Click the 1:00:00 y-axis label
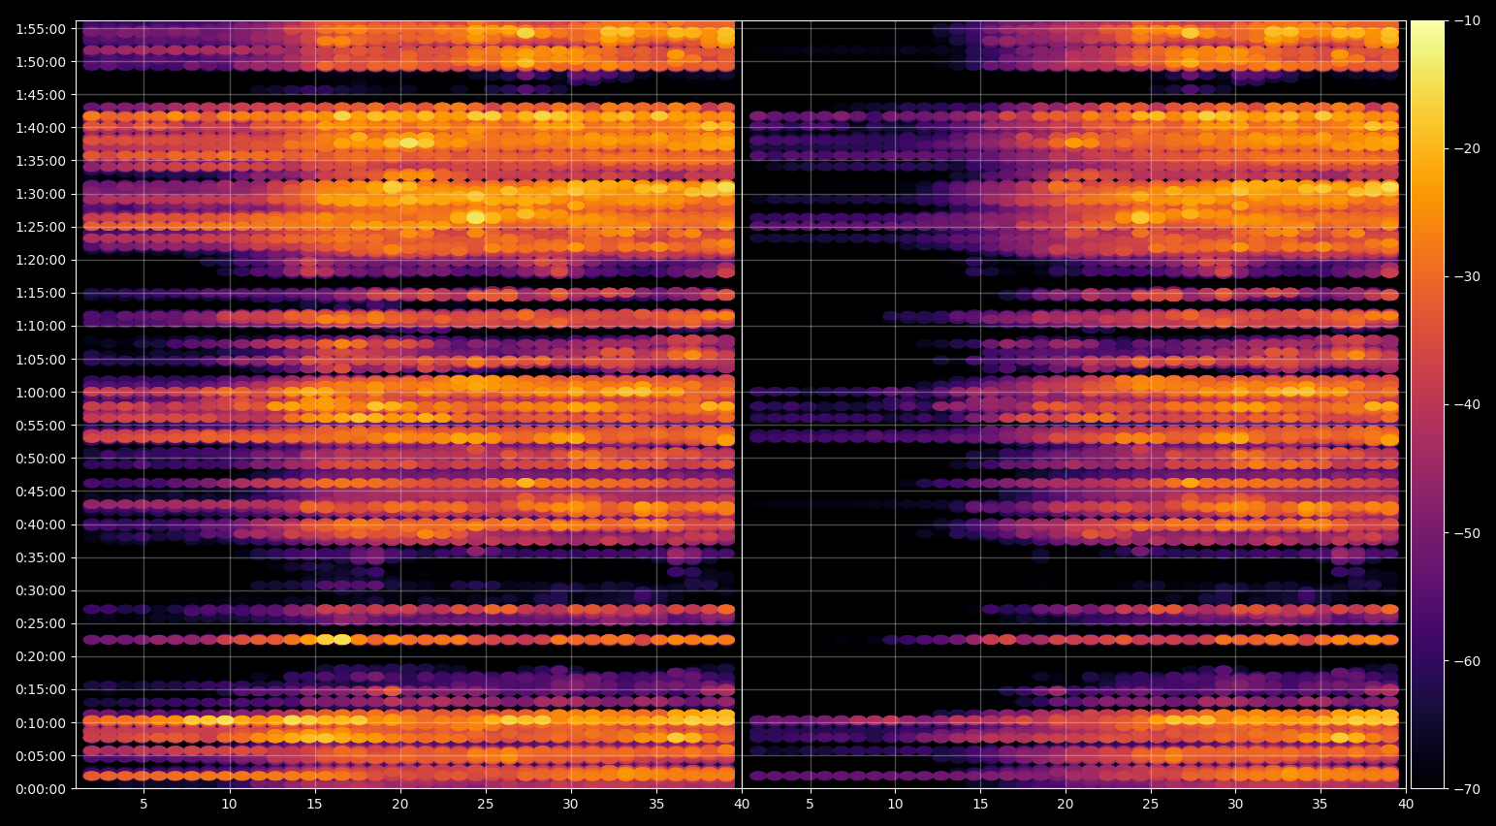Screen dimensions: 1496x826 pyautogui.click(x=41, y=393)
